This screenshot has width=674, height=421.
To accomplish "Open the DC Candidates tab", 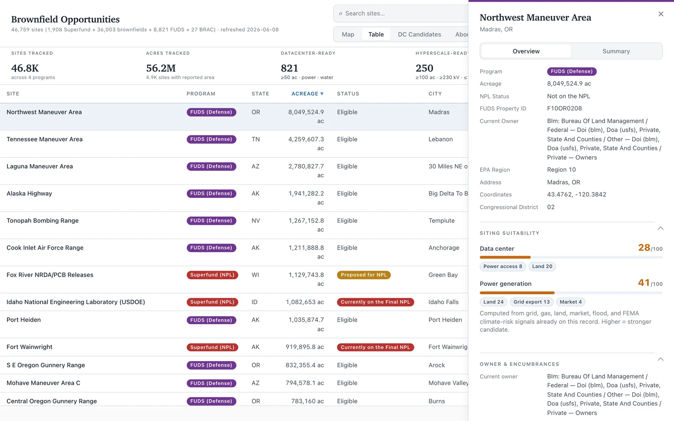I will pos(419,35).
